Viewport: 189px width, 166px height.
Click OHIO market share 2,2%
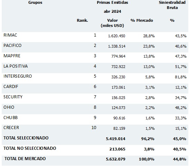[150, 108]
